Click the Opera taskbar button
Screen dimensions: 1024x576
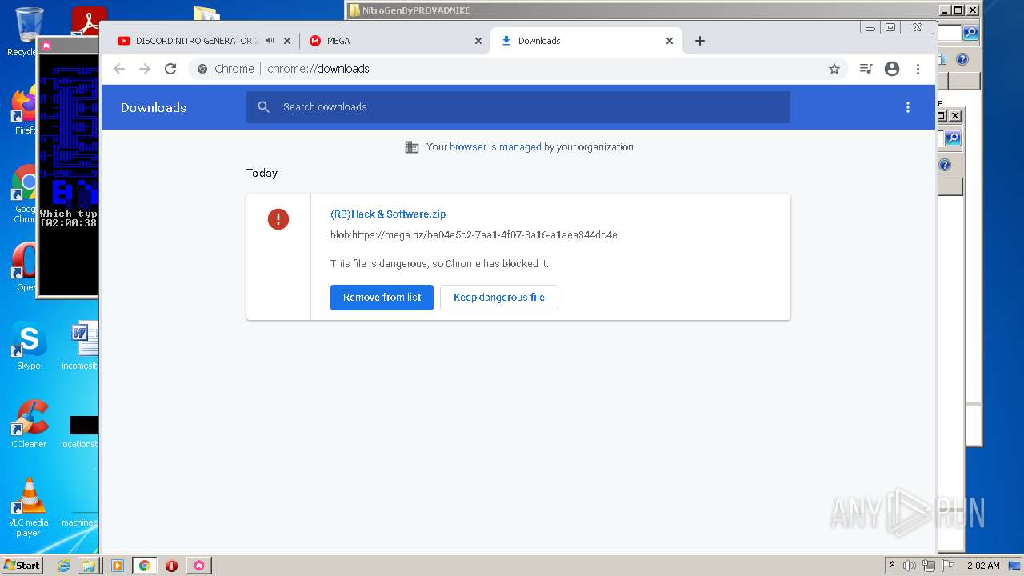[171, 566]
